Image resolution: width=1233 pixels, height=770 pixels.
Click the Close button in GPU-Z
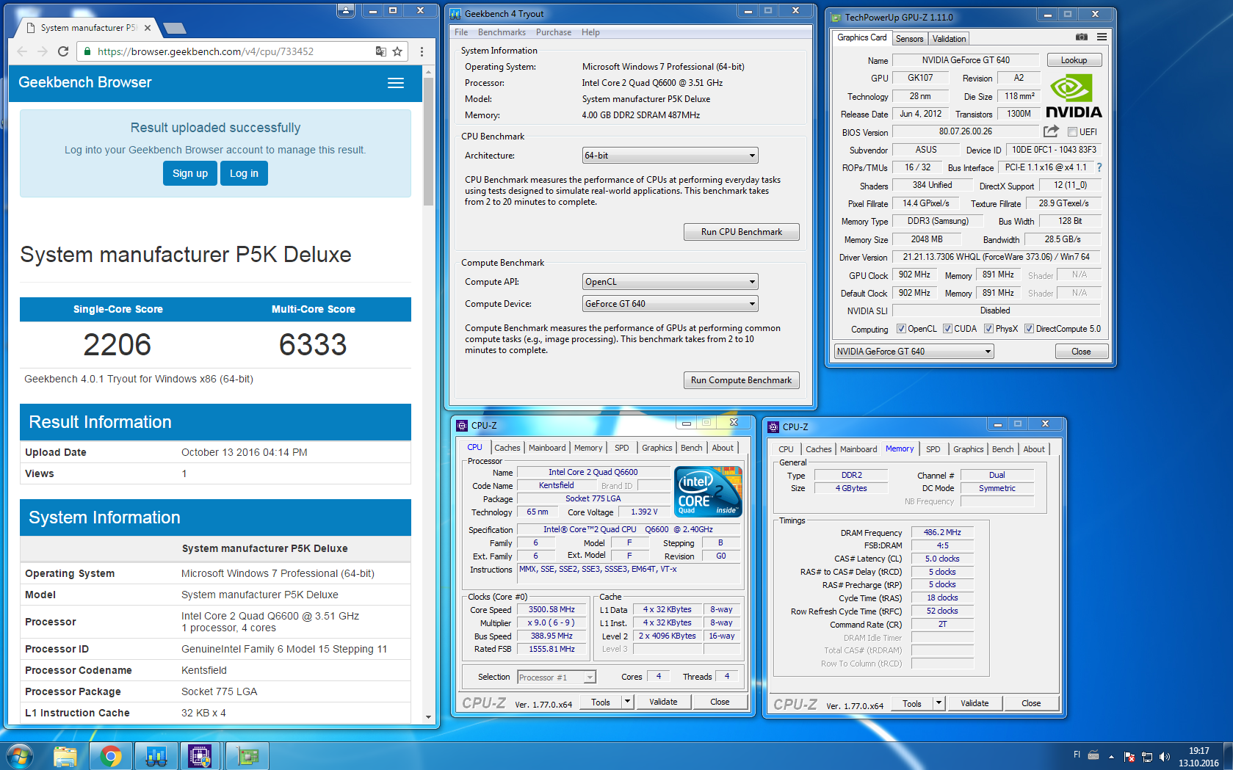coord(1081,352)
